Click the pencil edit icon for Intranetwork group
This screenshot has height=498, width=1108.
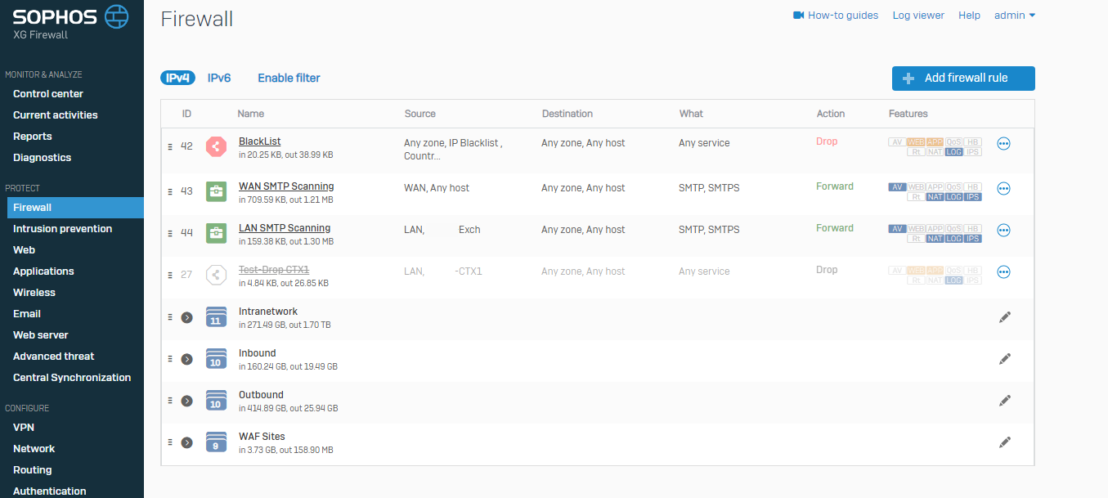[x=1005, y=317]
